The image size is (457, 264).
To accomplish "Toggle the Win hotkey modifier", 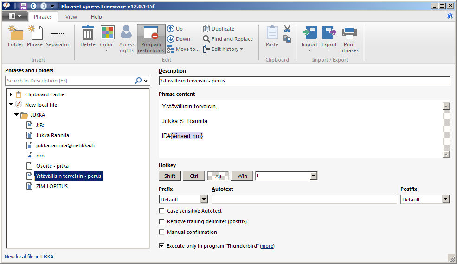I will click(242, 176).
